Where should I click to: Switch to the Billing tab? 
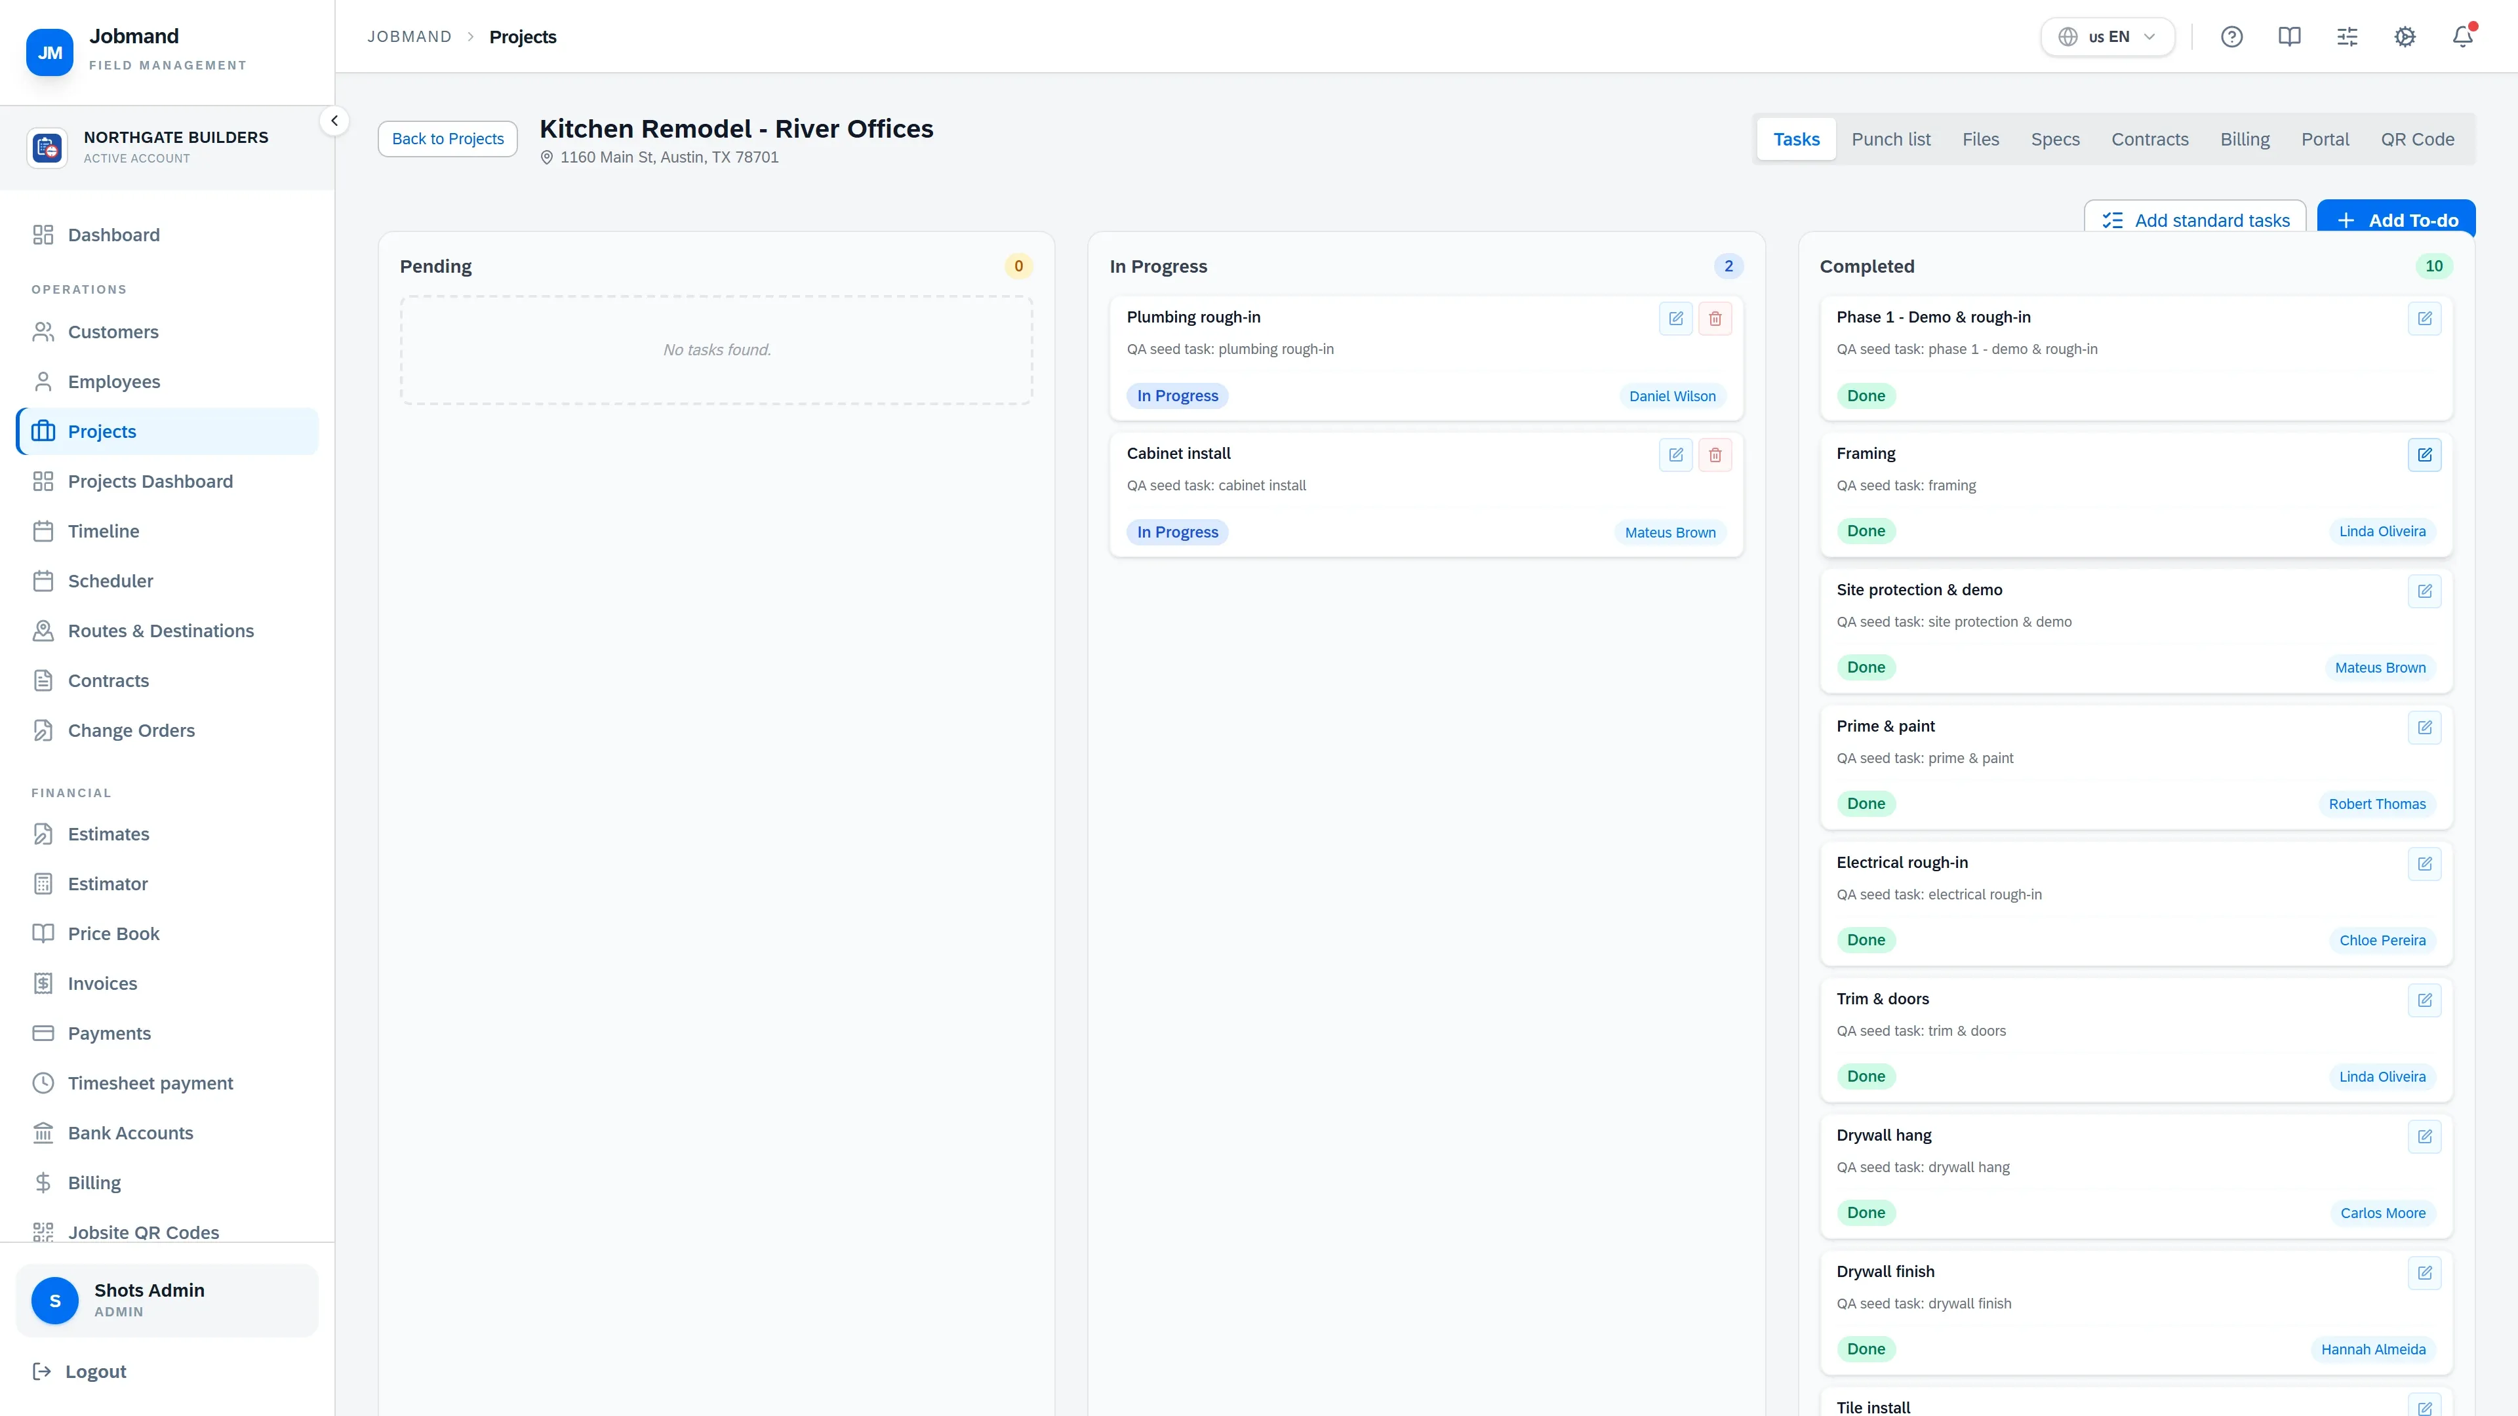[2245, 140]
